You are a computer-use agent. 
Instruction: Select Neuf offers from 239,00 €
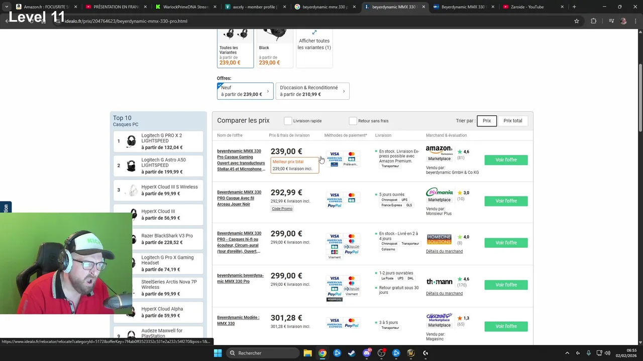click(245, 91)
